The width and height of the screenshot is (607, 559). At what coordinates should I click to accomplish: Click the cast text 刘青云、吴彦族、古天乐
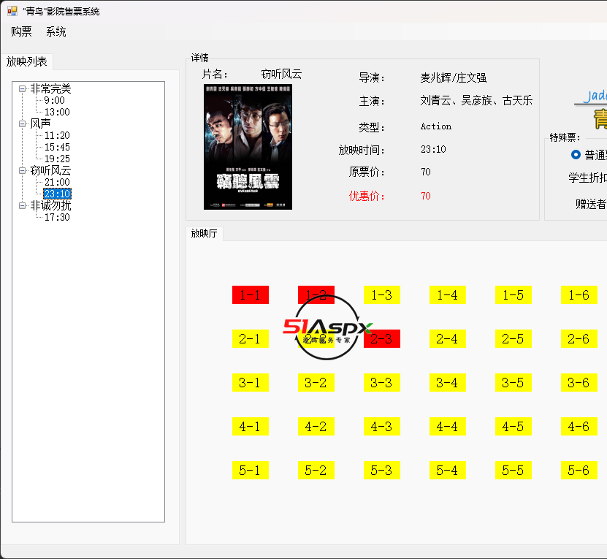[476, 101]
